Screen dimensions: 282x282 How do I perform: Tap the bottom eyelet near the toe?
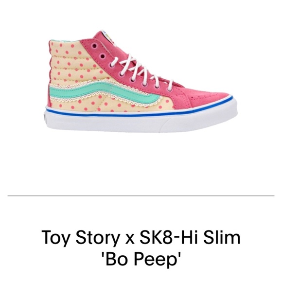(170, 88)
